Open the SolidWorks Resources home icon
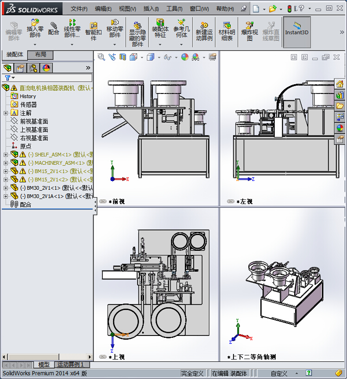 [x=340, y=84]
